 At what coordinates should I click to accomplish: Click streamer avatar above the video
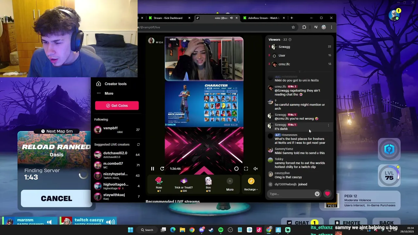click(151, 40)
